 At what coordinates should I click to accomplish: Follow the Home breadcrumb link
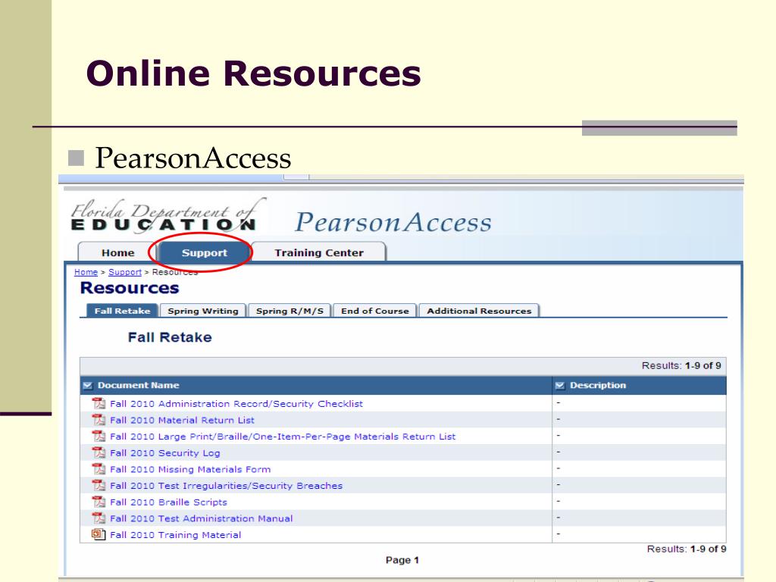coord(86,272)
